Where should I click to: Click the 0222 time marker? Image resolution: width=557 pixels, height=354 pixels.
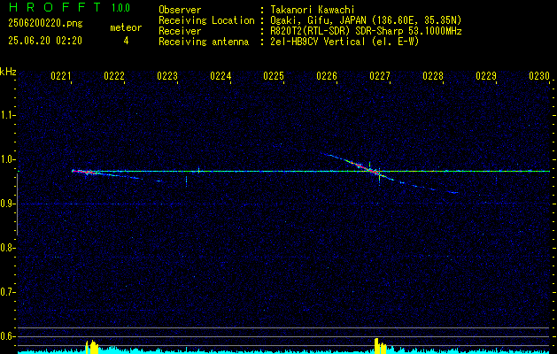pos(114,76)
